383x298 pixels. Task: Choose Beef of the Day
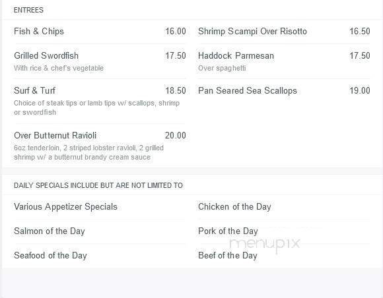(228, 256)
